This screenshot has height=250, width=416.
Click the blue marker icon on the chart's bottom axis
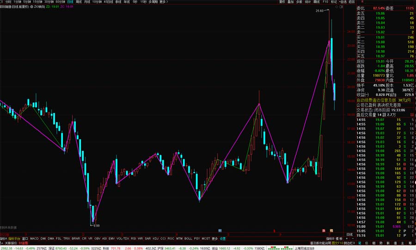coord(220,230)
